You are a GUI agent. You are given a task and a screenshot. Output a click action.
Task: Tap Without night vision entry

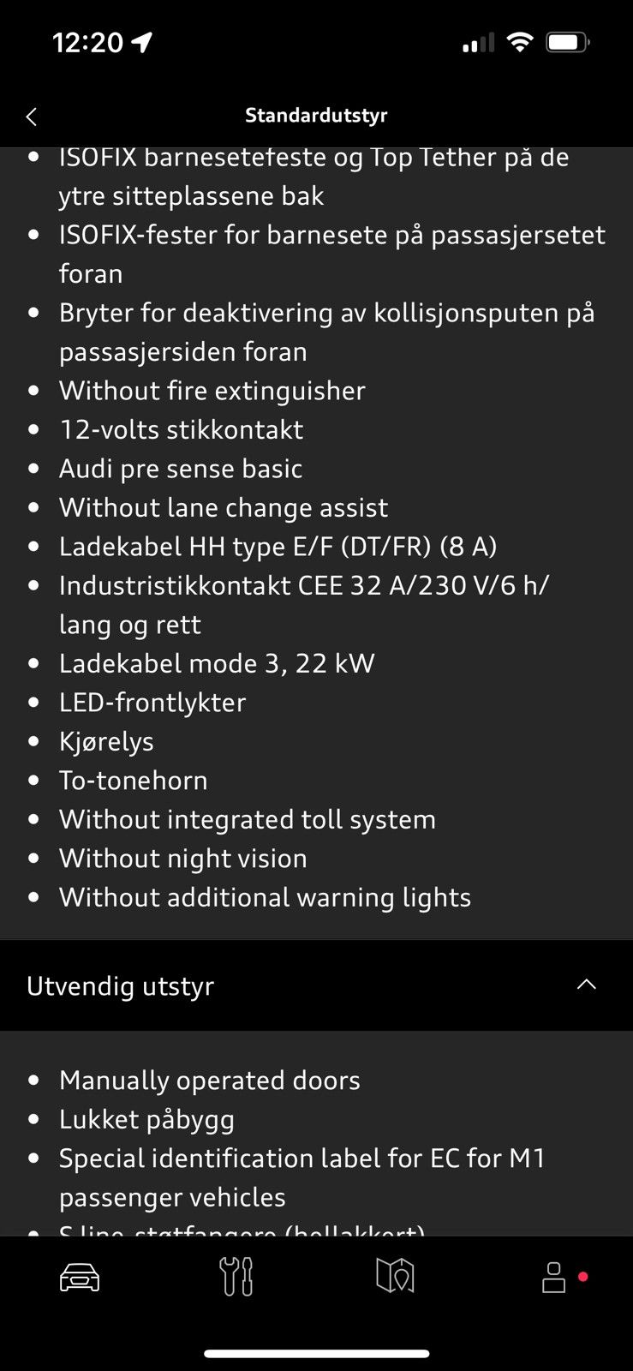[183, 859]
